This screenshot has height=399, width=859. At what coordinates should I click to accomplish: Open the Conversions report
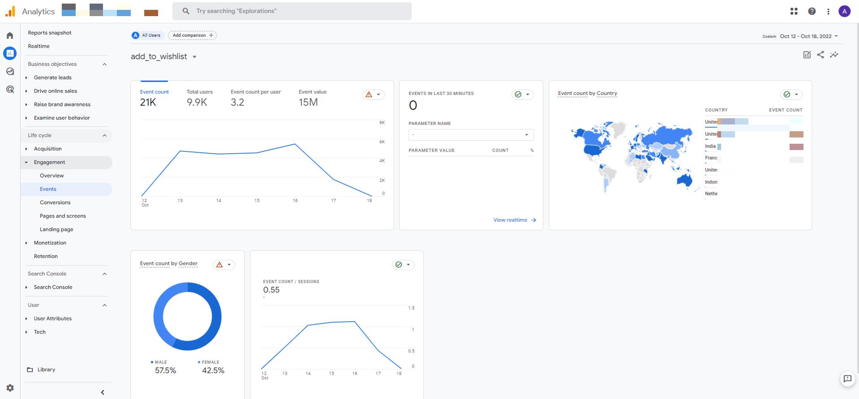[x=55, y=202]
